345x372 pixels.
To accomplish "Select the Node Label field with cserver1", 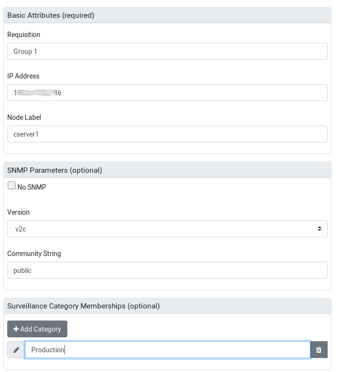I will pos(167,134).
